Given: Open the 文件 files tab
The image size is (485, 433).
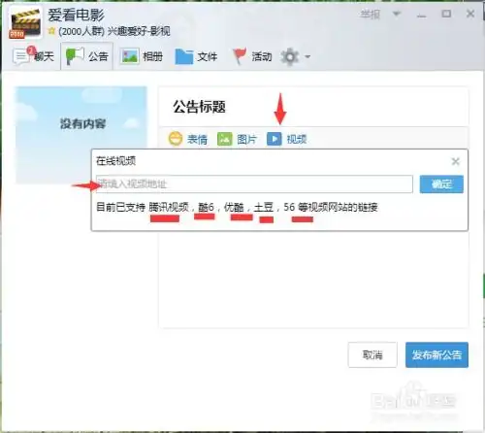Looking at the screenshot, I should pos(196,56).
